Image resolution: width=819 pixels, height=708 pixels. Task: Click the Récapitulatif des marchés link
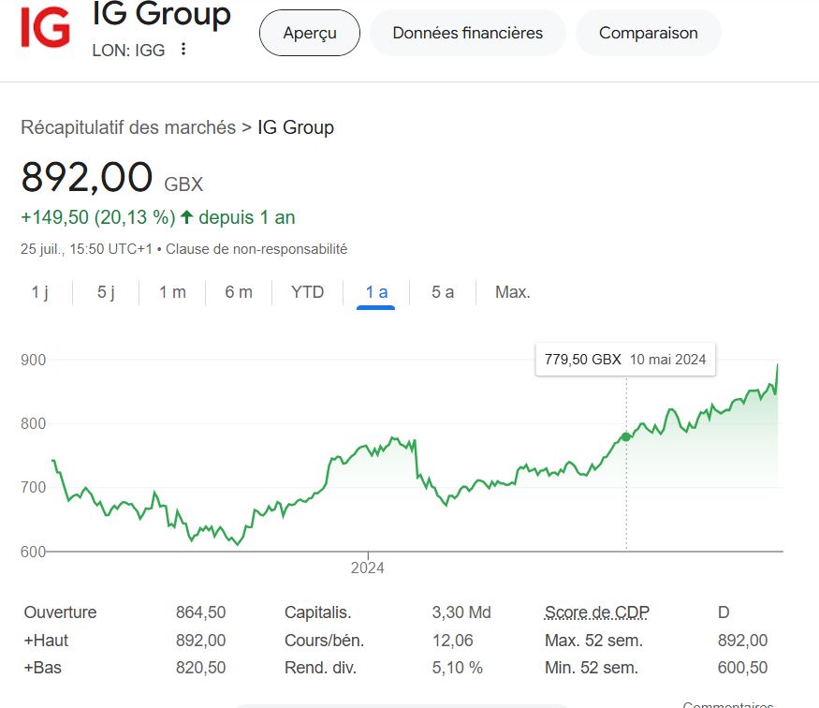128,127
